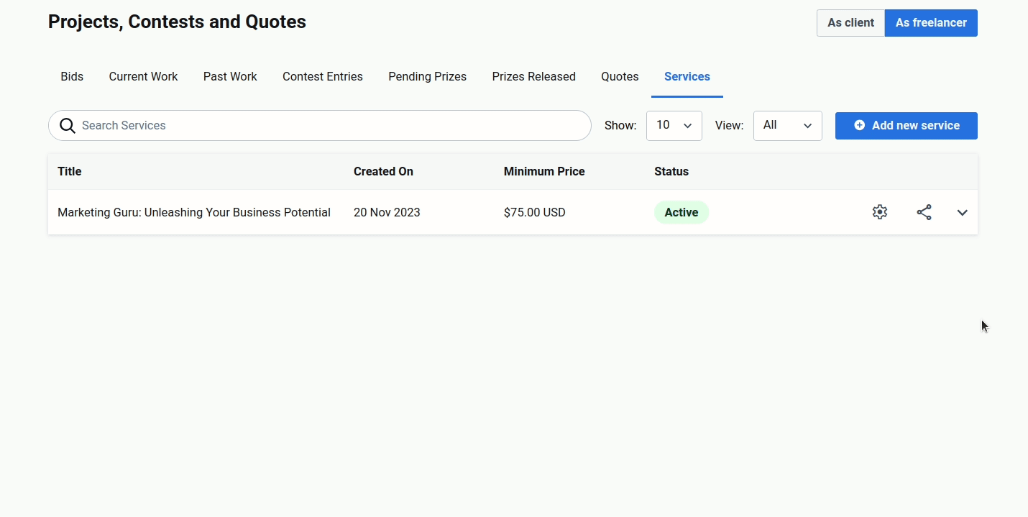The width and height of the screenshot is (1028, 517).
Task: Click the plus icon in Add new service
Action: coord(859,125)
